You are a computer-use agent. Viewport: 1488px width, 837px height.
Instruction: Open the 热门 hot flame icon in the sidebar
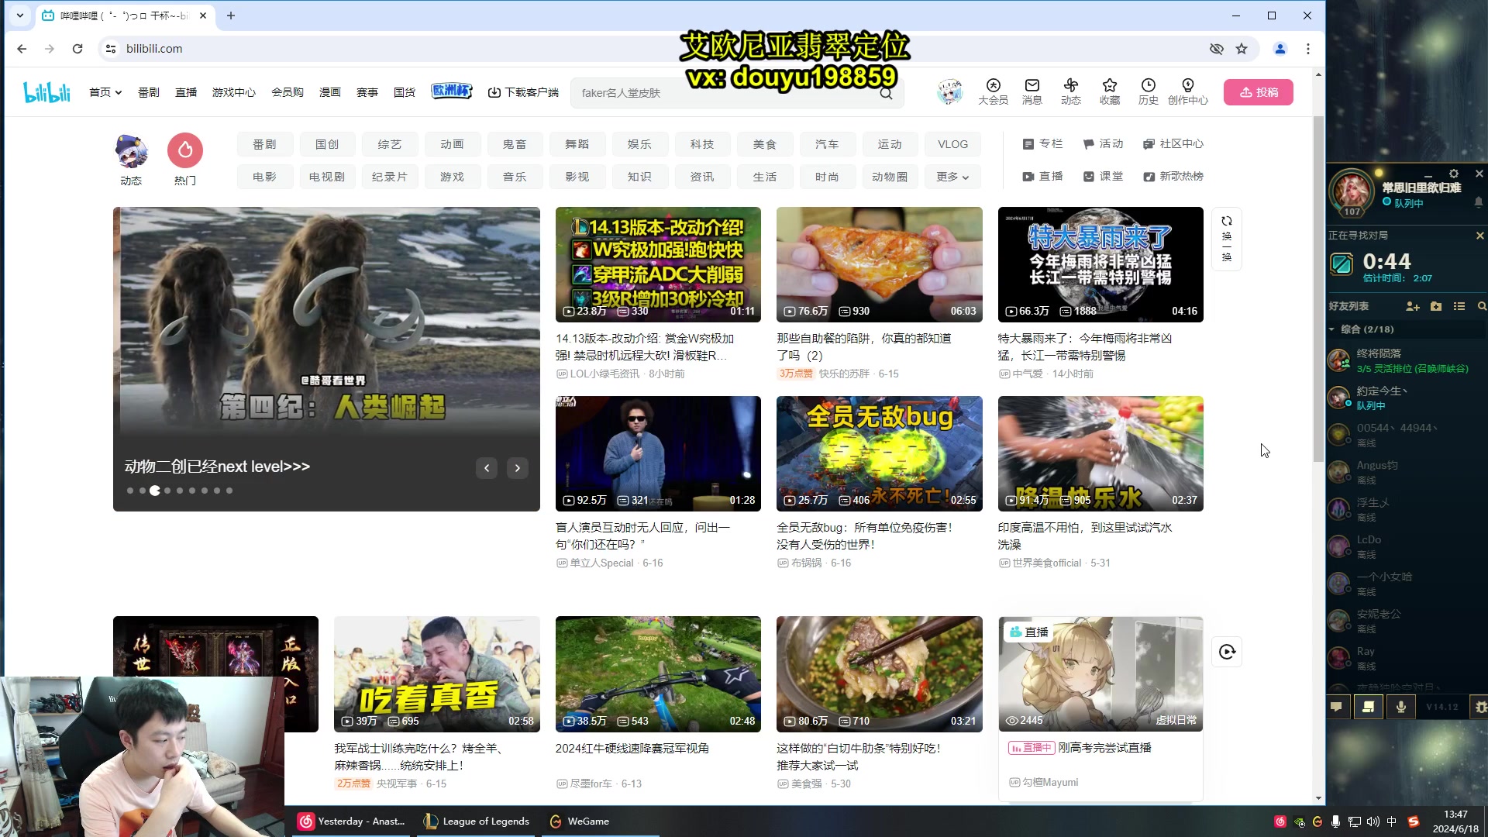(x=184, y=150)
